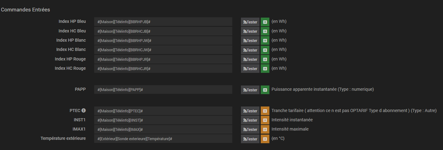Focus the Température extérieure input field
The height and width of the screenshot is (150, 443).
tap(163, 139)
